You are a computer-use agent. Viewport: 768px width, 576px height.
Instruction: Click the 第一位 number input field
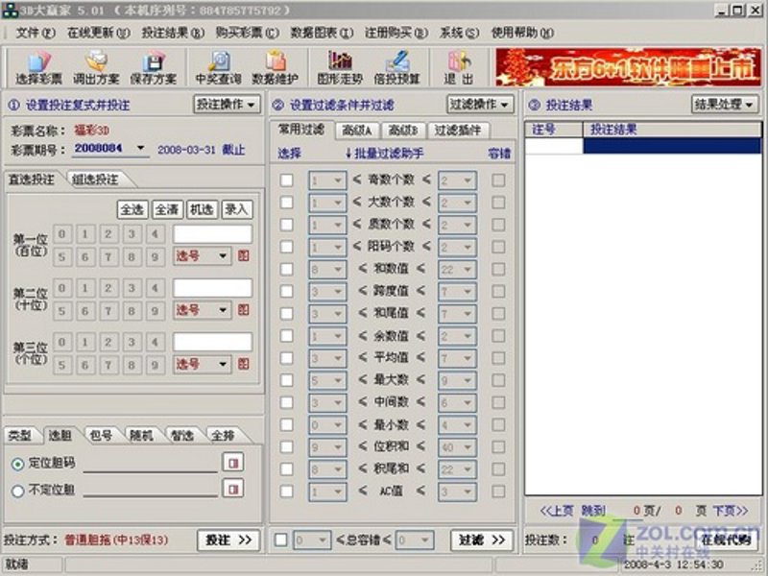tap(212, 234)
